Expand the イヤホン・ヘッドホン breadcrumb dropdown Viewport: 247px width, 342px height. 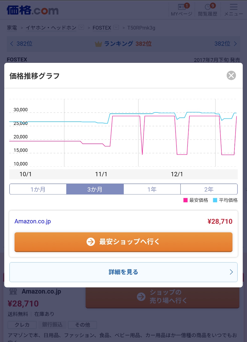click(x=81, y=27)
